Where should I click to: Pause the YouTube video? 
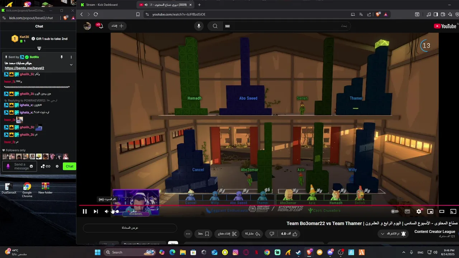pyautogui.click(x=85, y=211)
